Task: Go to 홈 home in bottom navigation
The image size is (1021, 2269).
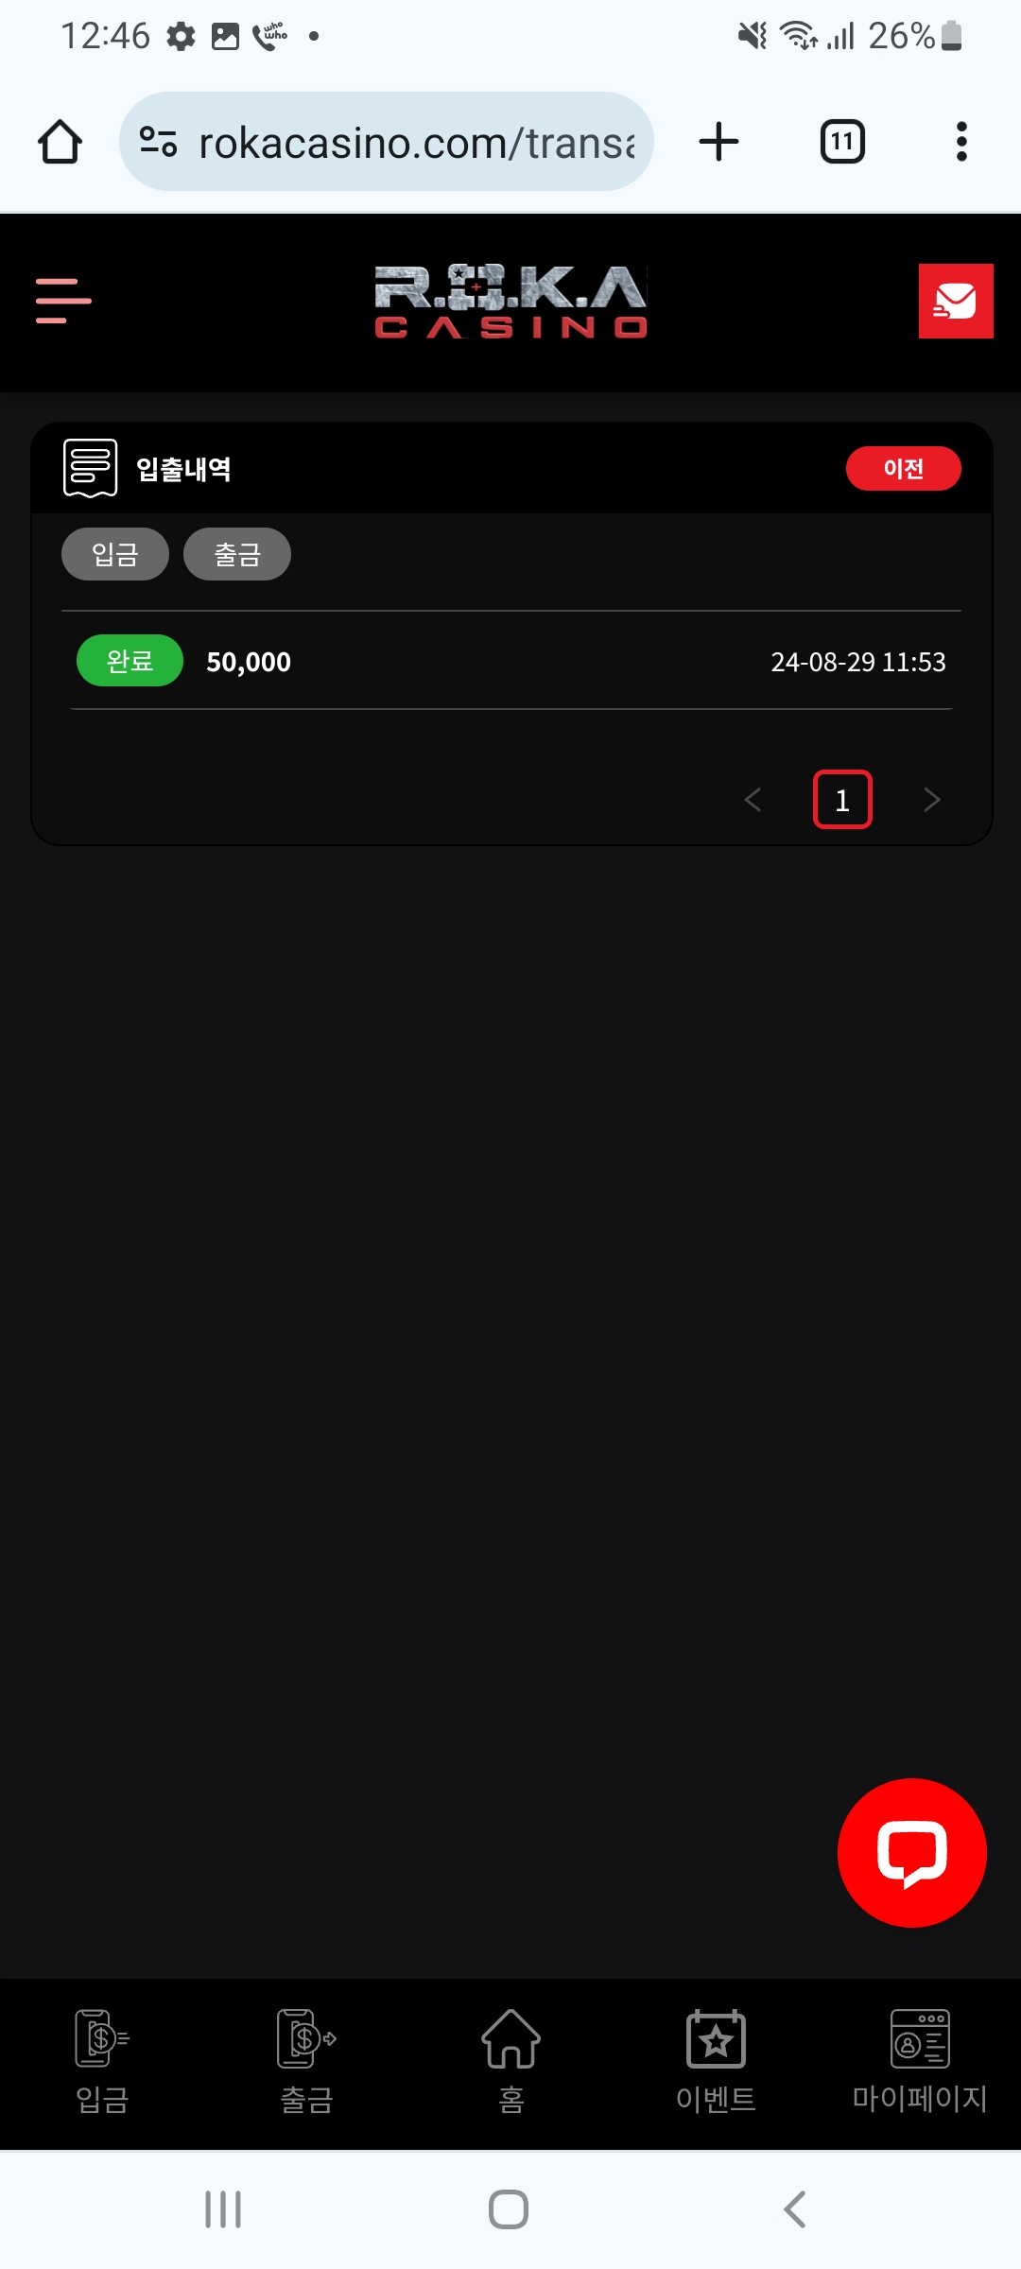Action: point(511,2061)
